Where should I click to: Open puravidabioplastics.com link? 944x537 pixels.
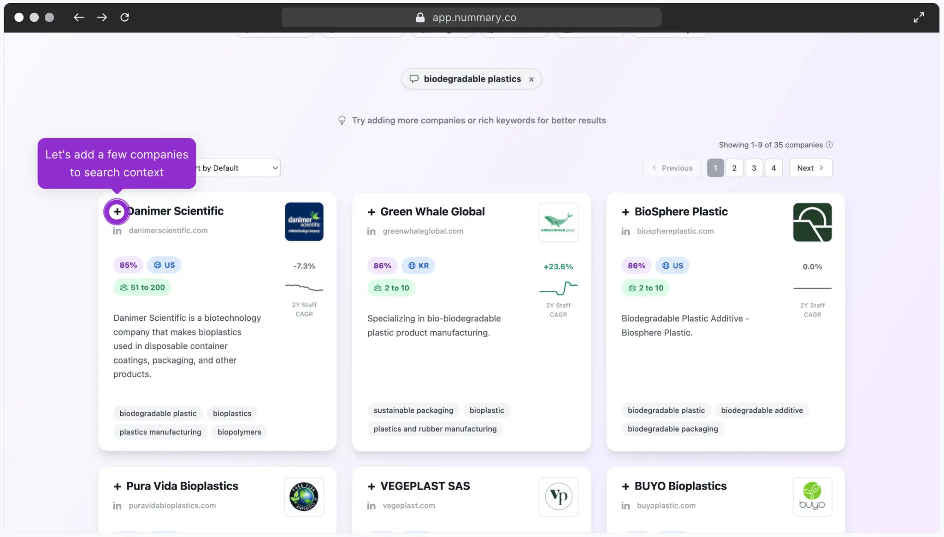point(172,506)
